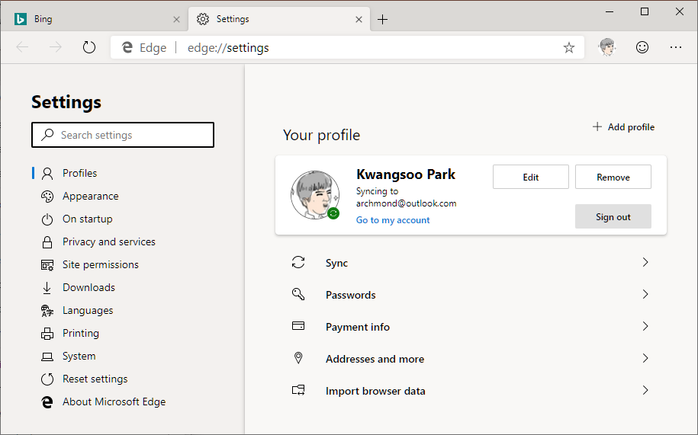Click the Sign out button

coord(613,216)
